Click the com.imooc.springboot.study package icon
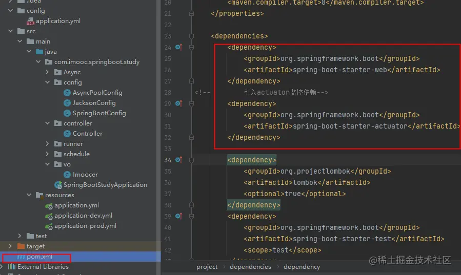Image resolution: width=461 pixels, height=275 pixels. click(x=49, y=62)
